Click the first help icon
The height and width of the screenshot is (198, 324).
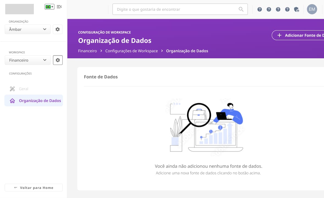tap(260, 9)
